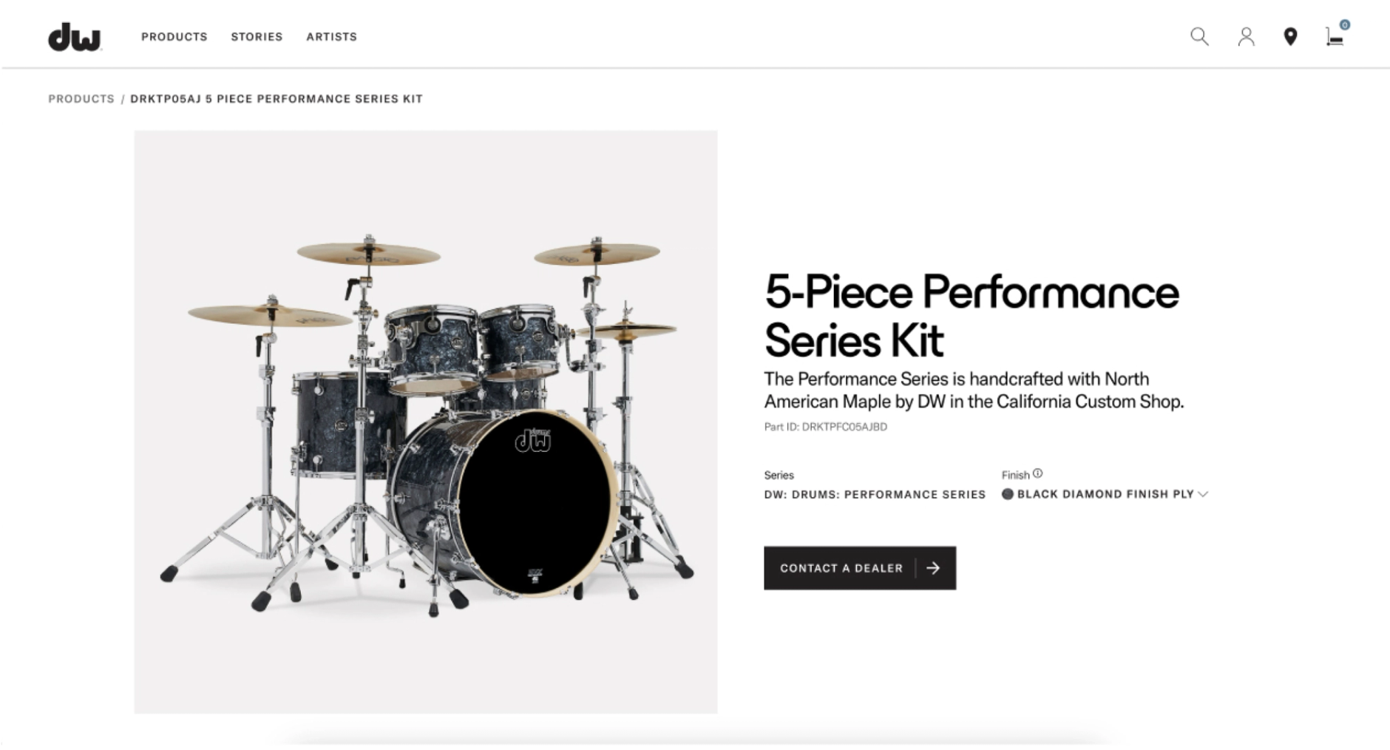Viewport: 1390px width, 750px height.
Task: Open the Stories menu
Action: pos(256,36)
